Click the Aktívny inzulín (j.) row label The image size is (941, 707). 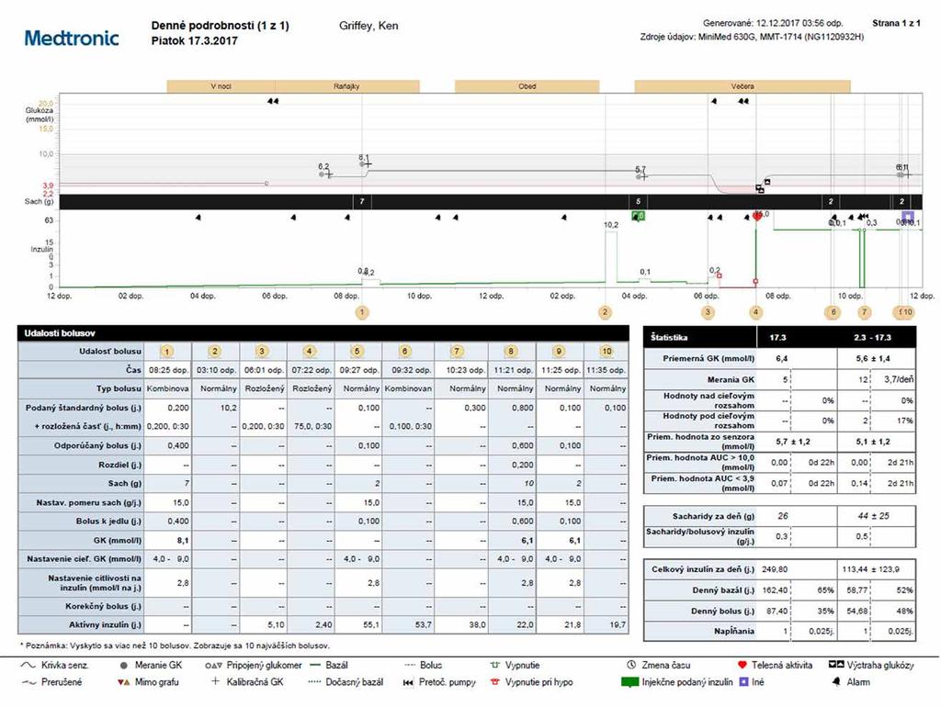click(105, 625)
